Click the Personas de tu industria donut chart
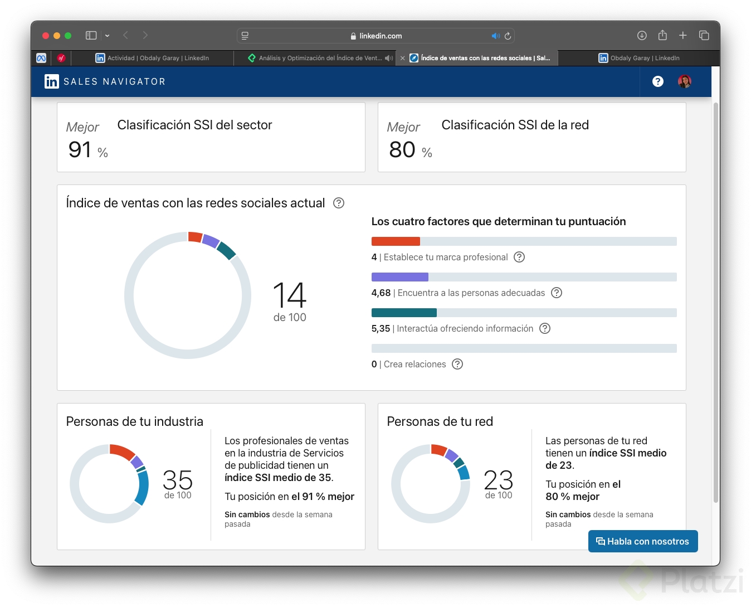The height and width of the screenshot is (607, 751). (x=109, y=483)
